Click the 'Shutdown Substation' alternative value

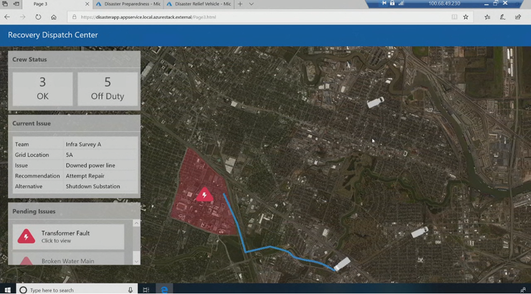pos(93,186)
